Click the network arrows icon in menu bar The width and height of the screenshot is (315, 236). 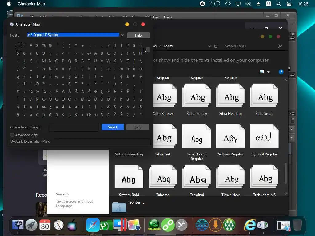228,4
